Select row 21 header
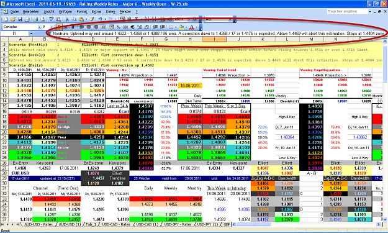 click(4, 137)
